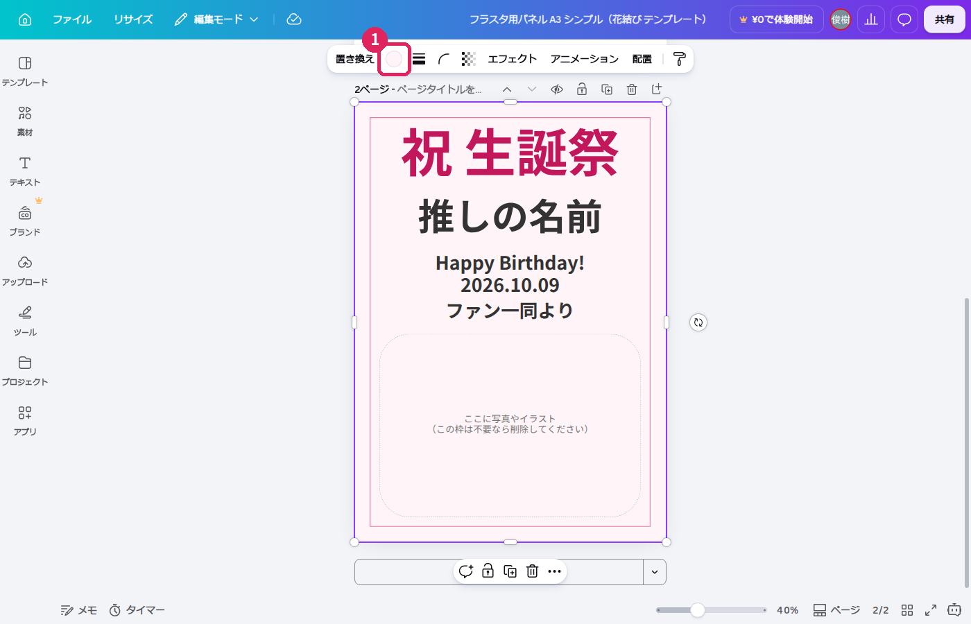
Task: Duplicate the page icon in page header
Action: point(607,89)
